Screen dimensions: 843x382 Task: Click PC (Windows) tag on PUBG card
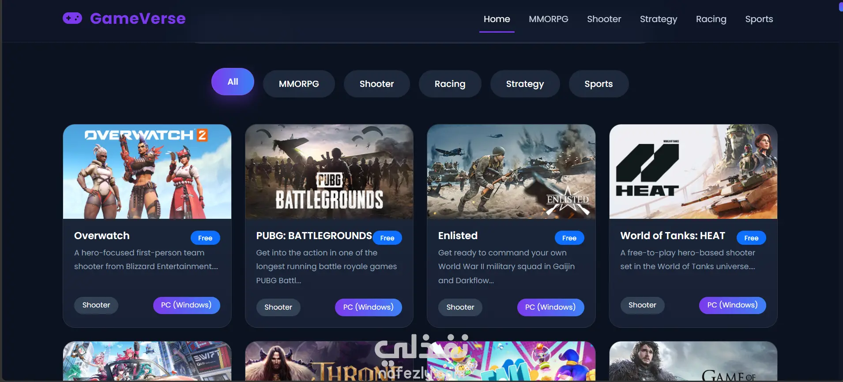[x=369, y=307]
